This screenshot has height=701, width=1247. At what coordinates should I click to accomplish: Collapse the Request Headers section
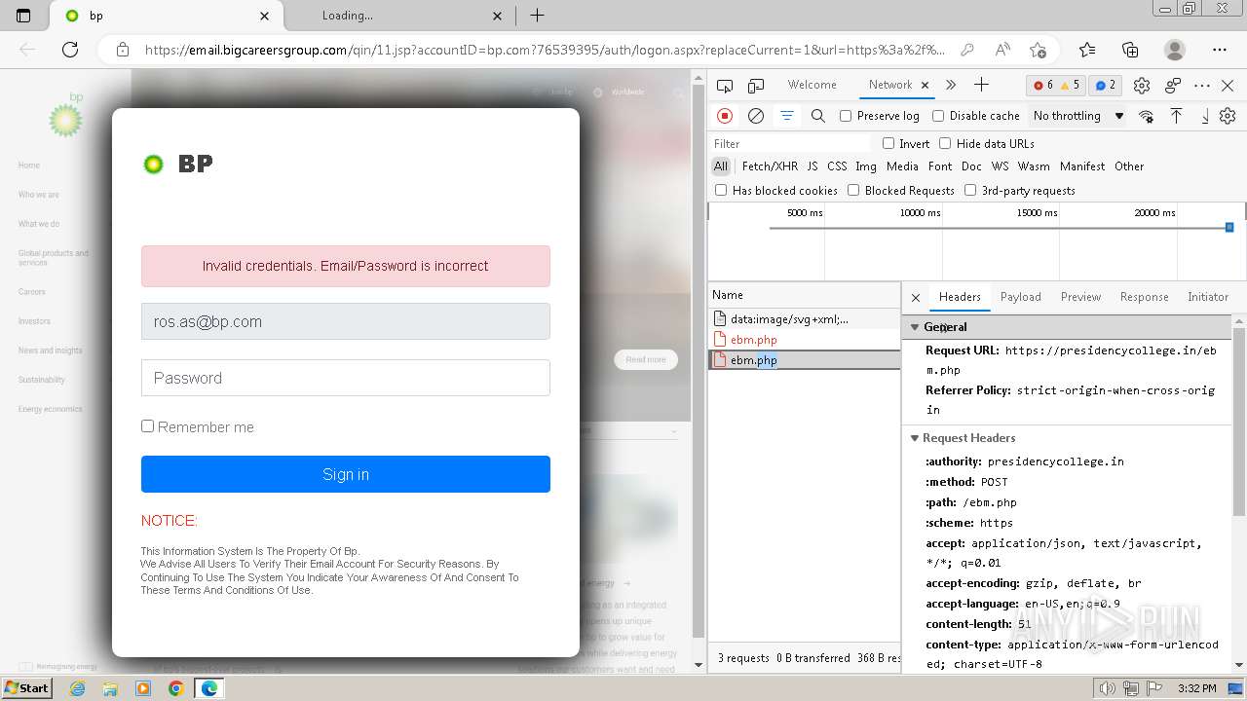[915, 438]
